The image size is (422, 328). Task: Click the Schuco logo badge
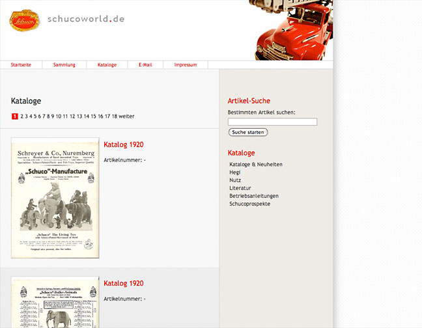pyautogui.click(x=25, y=20)
